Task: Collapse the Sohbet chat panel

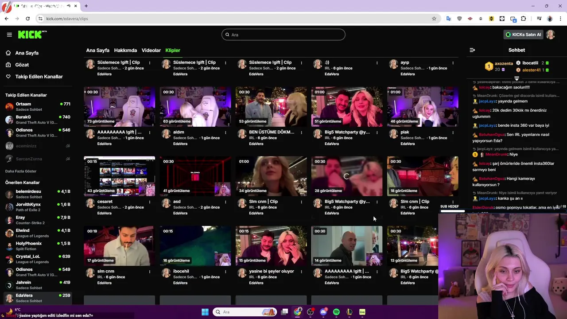Action: [x=472, y=50]
